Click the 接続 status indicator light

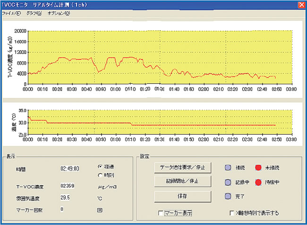[227, 168]
